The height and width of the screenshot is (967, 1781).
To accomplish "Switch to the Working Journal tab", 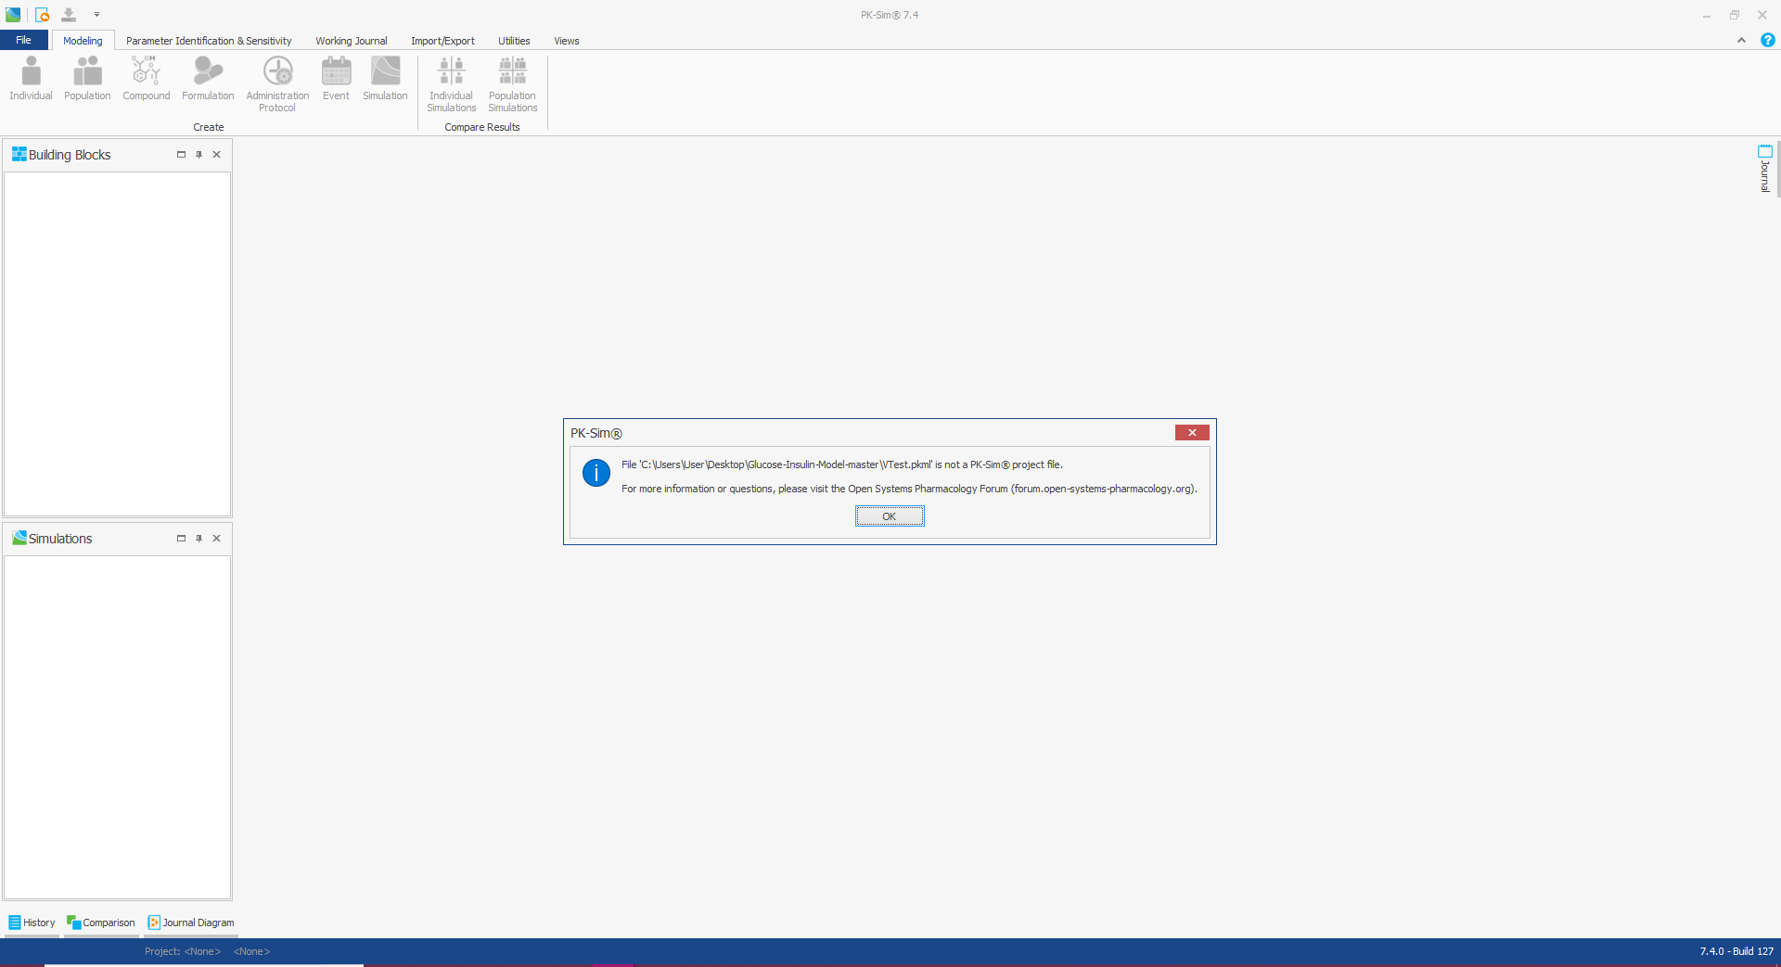I will point(351,41).
